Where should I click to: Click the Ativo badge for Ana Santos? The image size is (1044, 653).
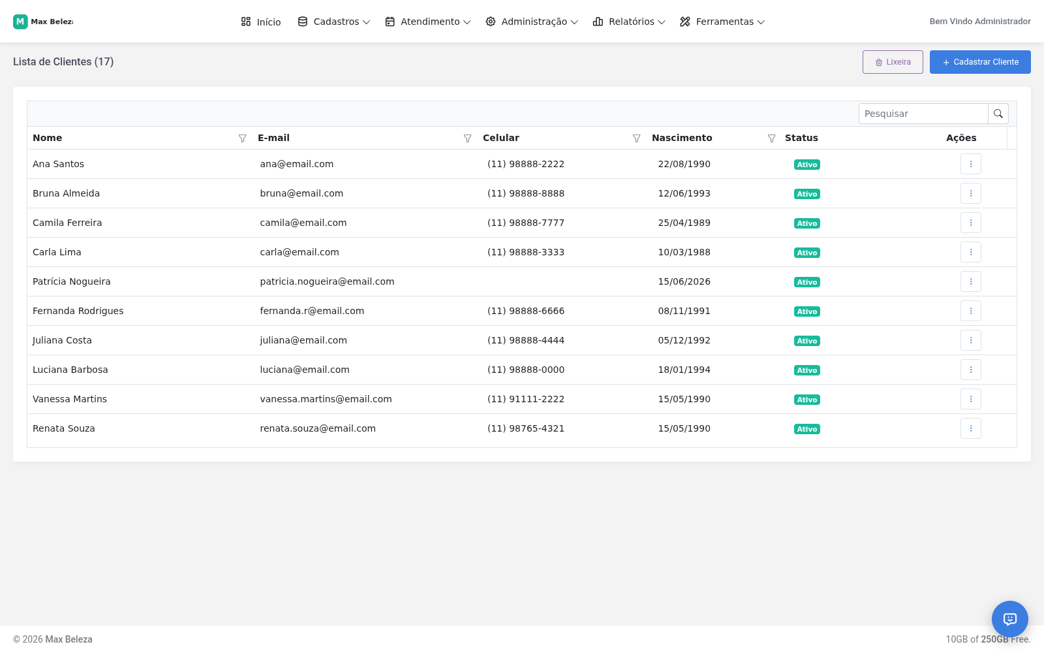807,165
